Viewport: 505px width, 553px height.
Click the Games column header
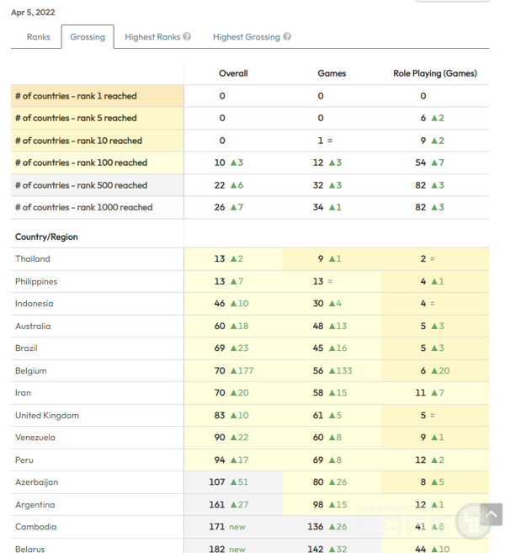(x=332, y=73)
